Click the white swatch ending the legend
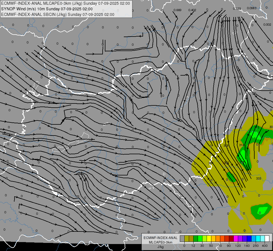Viewport: 273px width, 251px height. (267, 238)
